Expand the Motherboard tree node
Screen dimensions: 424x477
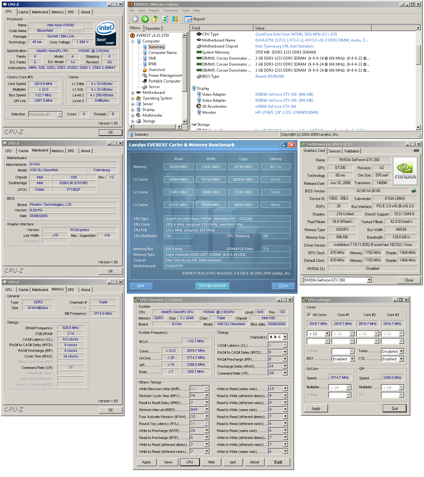(x=133, y=93)
